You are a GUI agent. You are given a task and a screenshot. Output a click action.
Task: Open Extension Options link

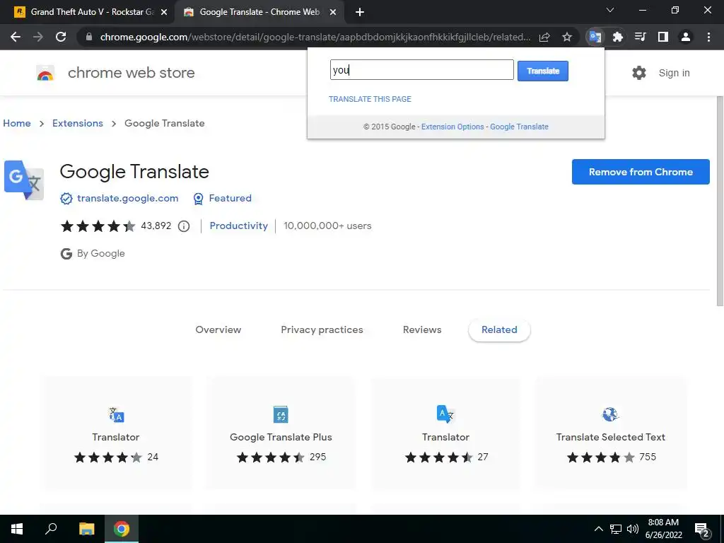pos(452,127)
